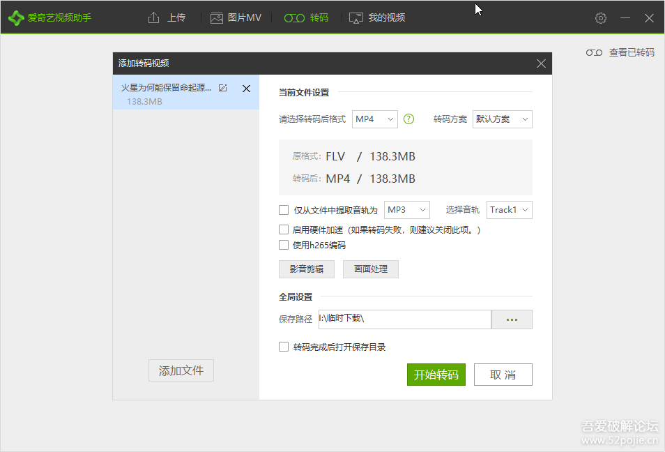
Task: Click the 保存路径 text field
Action: click(x=404, y=319)
